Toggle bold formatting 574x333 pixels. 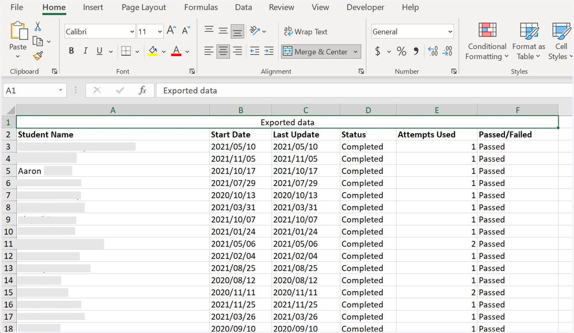click(x=71, y=51)
